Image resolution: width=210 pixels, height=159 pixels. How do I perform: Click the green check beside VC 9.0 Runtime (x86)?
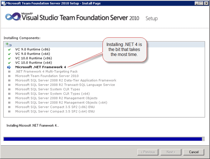(9, 50)
